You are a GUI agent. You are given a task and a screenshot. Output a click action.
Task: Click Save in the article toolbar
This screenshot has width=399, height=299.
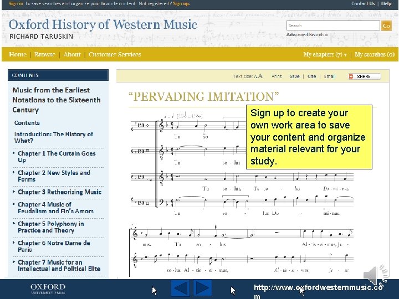pyautogui.click(x=294, y=76)
